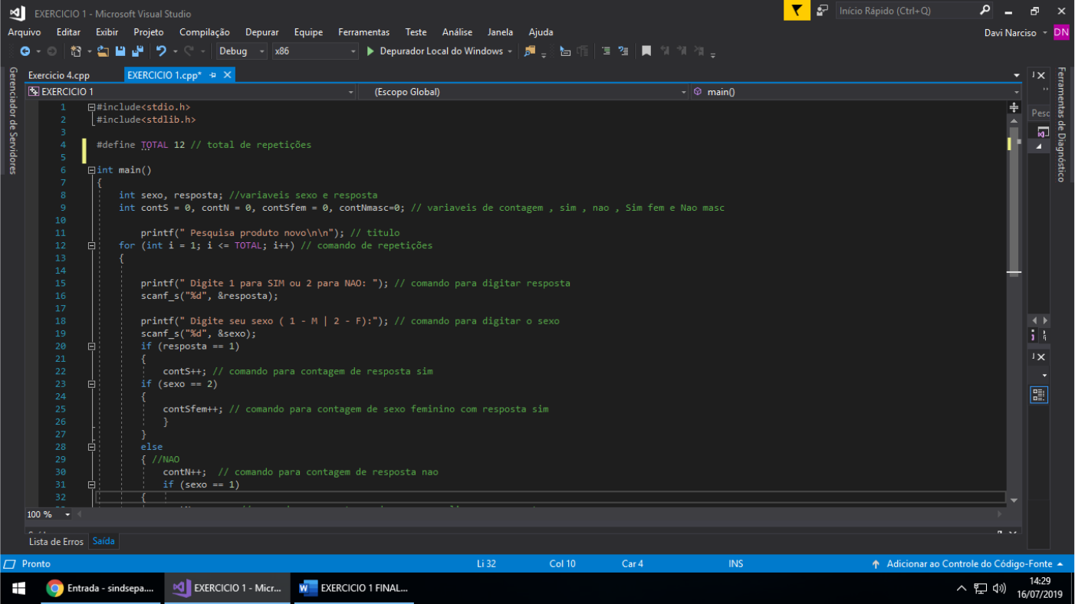Collapse the for loop block on line 12

click(x=91, y=246)
